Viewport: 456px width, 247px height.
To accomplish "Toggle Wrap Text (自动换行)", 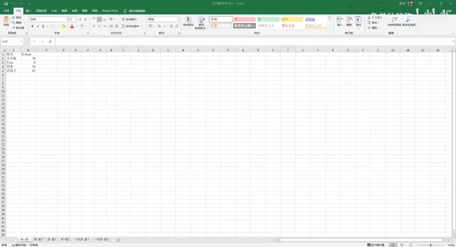I will coord(129,19).
